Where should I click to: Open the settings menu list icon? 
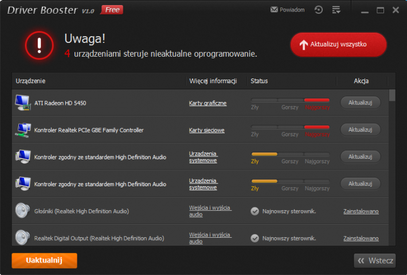coord(336,10)
